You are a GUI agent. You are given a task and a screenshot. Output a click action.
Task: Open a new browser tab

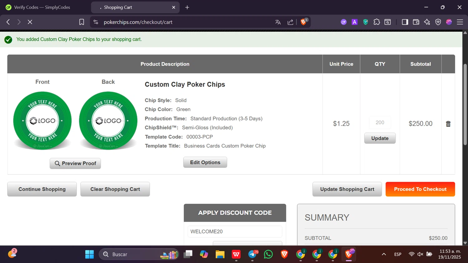pos(187,7)
